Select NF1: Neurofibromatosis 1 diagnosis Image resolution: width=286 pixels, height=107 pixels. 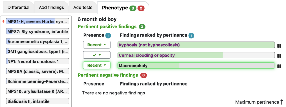point(38,61)
